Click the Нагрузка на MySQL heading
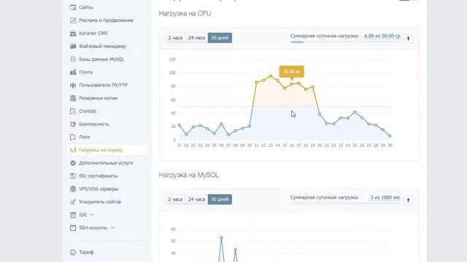The height and width of the screenshot is (262, 467). tap(189, 175)
